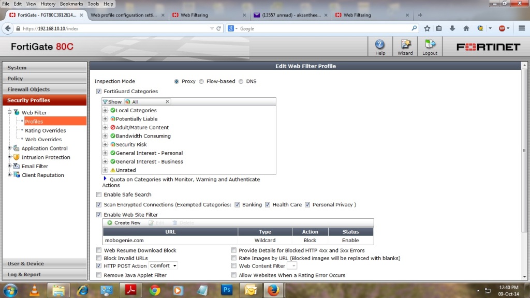Open the History menu
The width and height of the screenshot is (530, 298).
pos(48,4)
